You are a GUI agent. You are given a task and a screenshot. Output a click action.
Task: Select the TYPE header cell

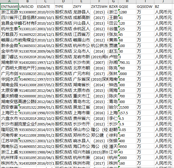[x=63, y=6]
